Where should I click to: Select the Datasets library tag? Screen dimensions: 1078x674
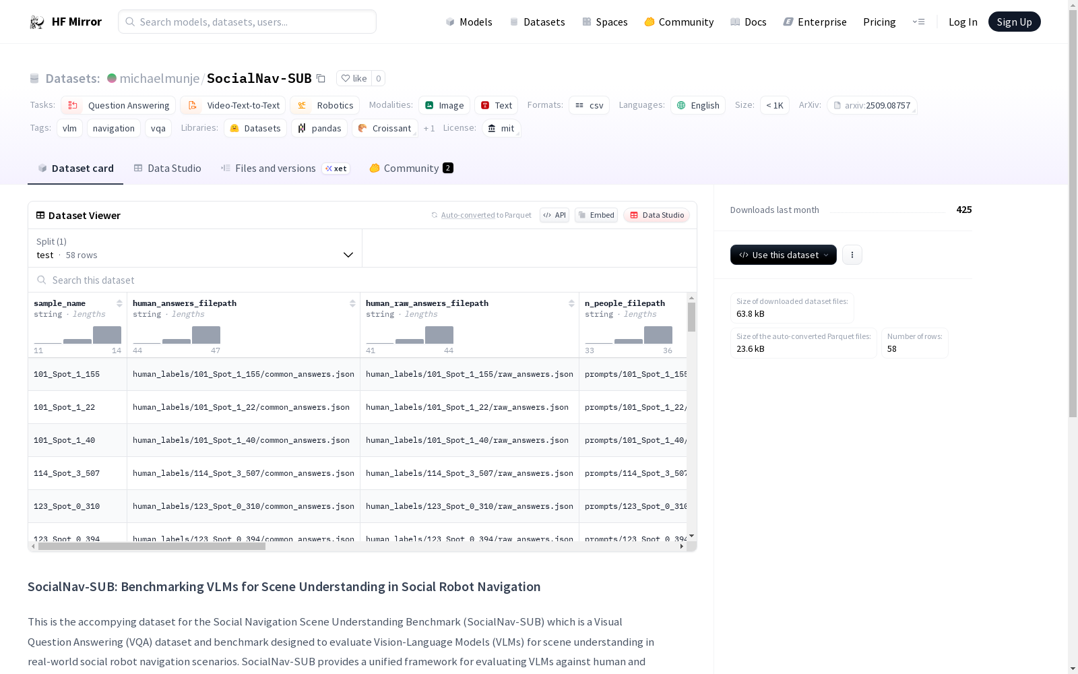click(255, 128)
